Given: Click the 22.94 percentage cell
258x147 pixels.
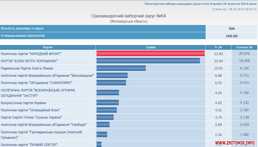Looking at the screenshot, I should (218, 61).
